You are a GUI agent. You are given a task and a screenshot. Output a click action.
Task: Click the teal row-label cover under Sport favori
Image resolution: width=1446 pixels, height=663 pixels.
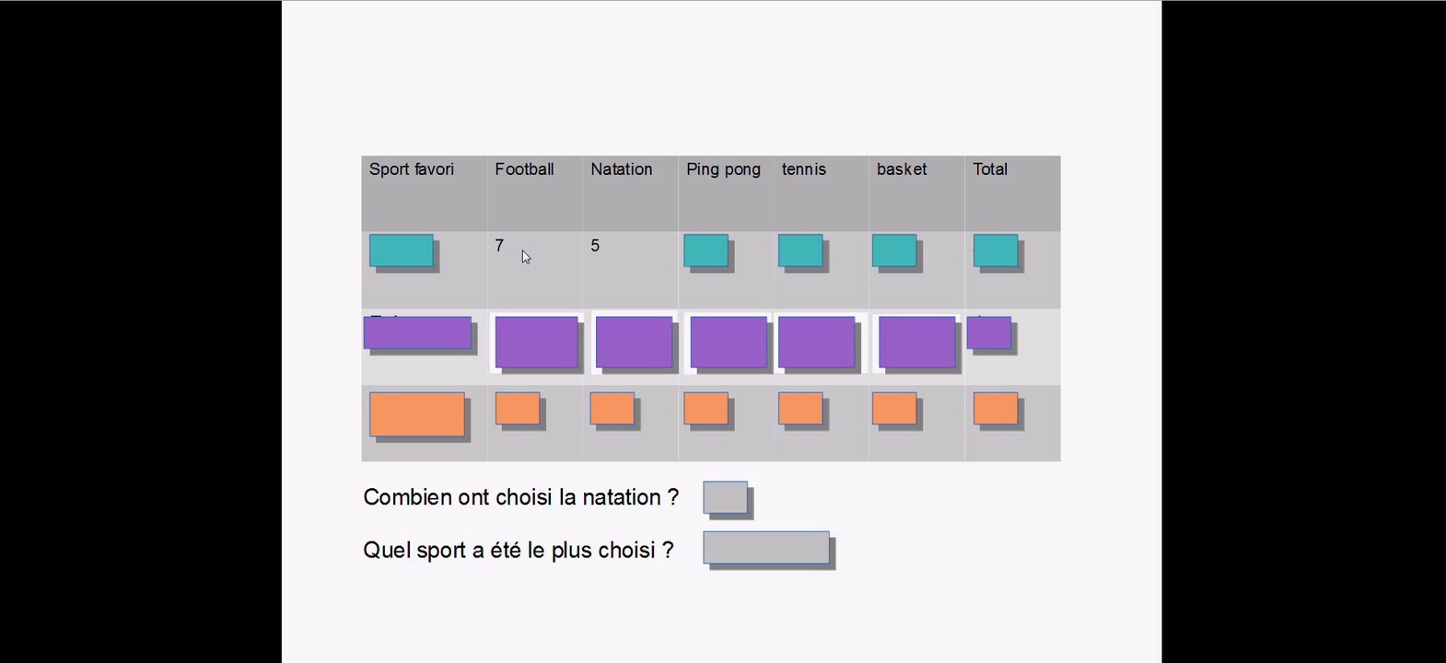[x=402, y=250]
